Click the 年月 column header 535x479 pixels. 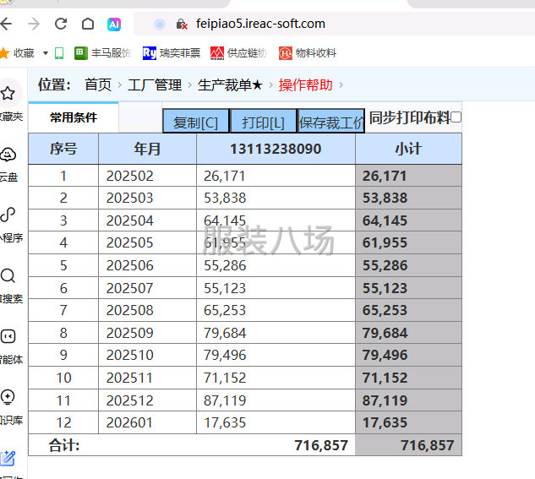[x=147, y=149]
